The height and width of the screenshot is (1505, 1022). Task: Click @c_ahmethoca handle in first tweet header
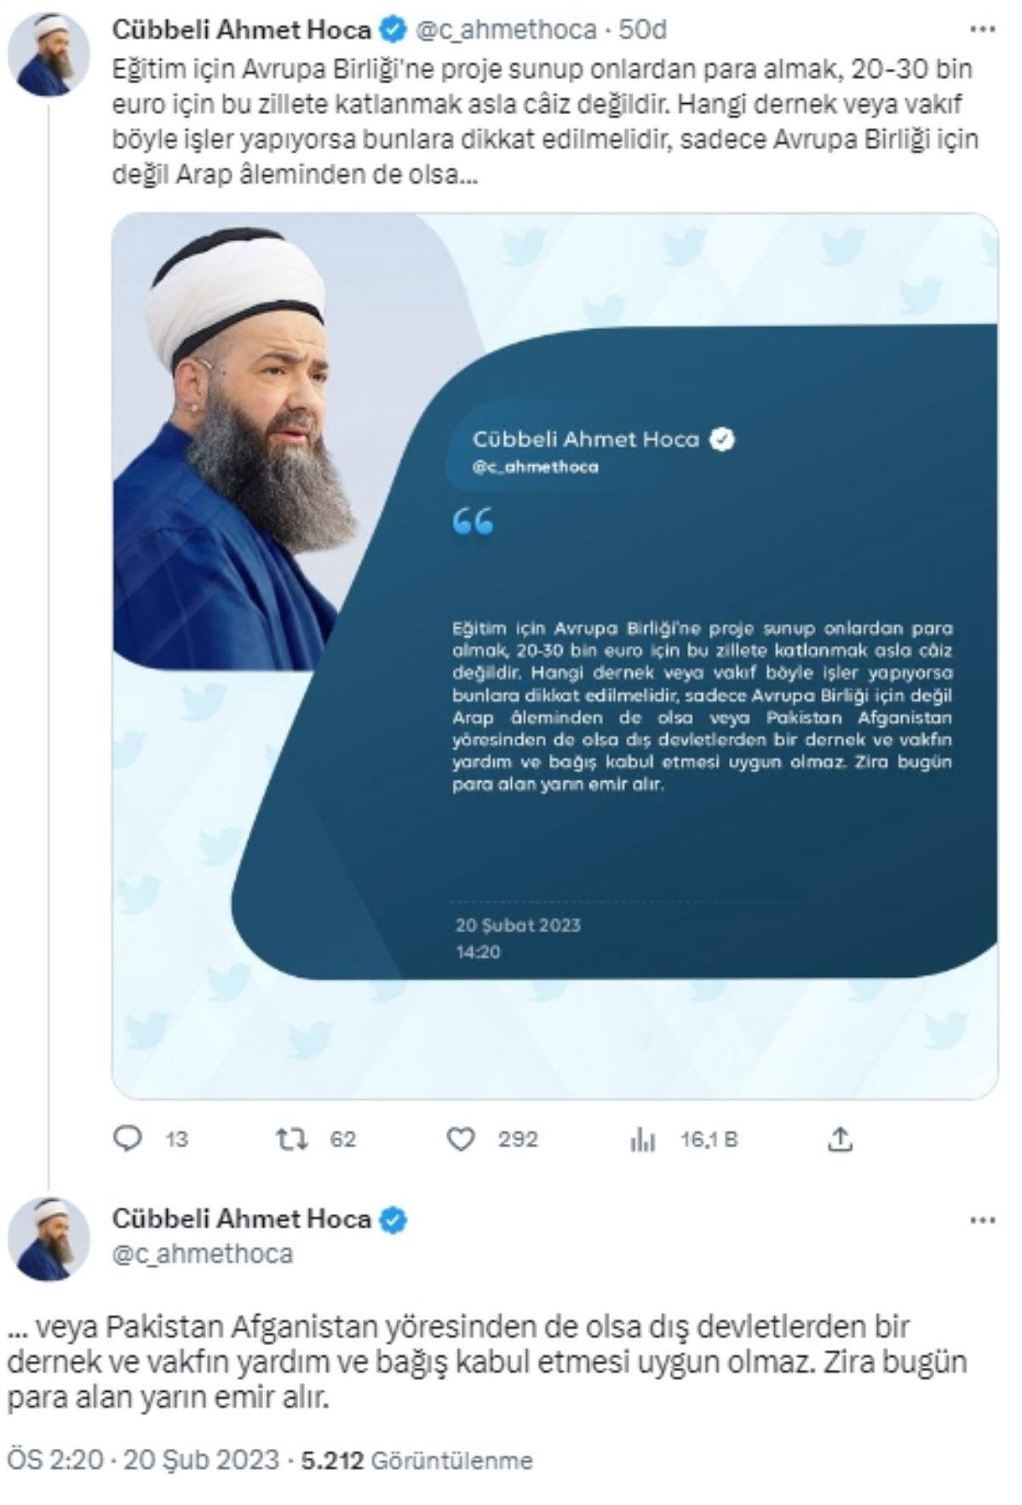tap(505, 31)
